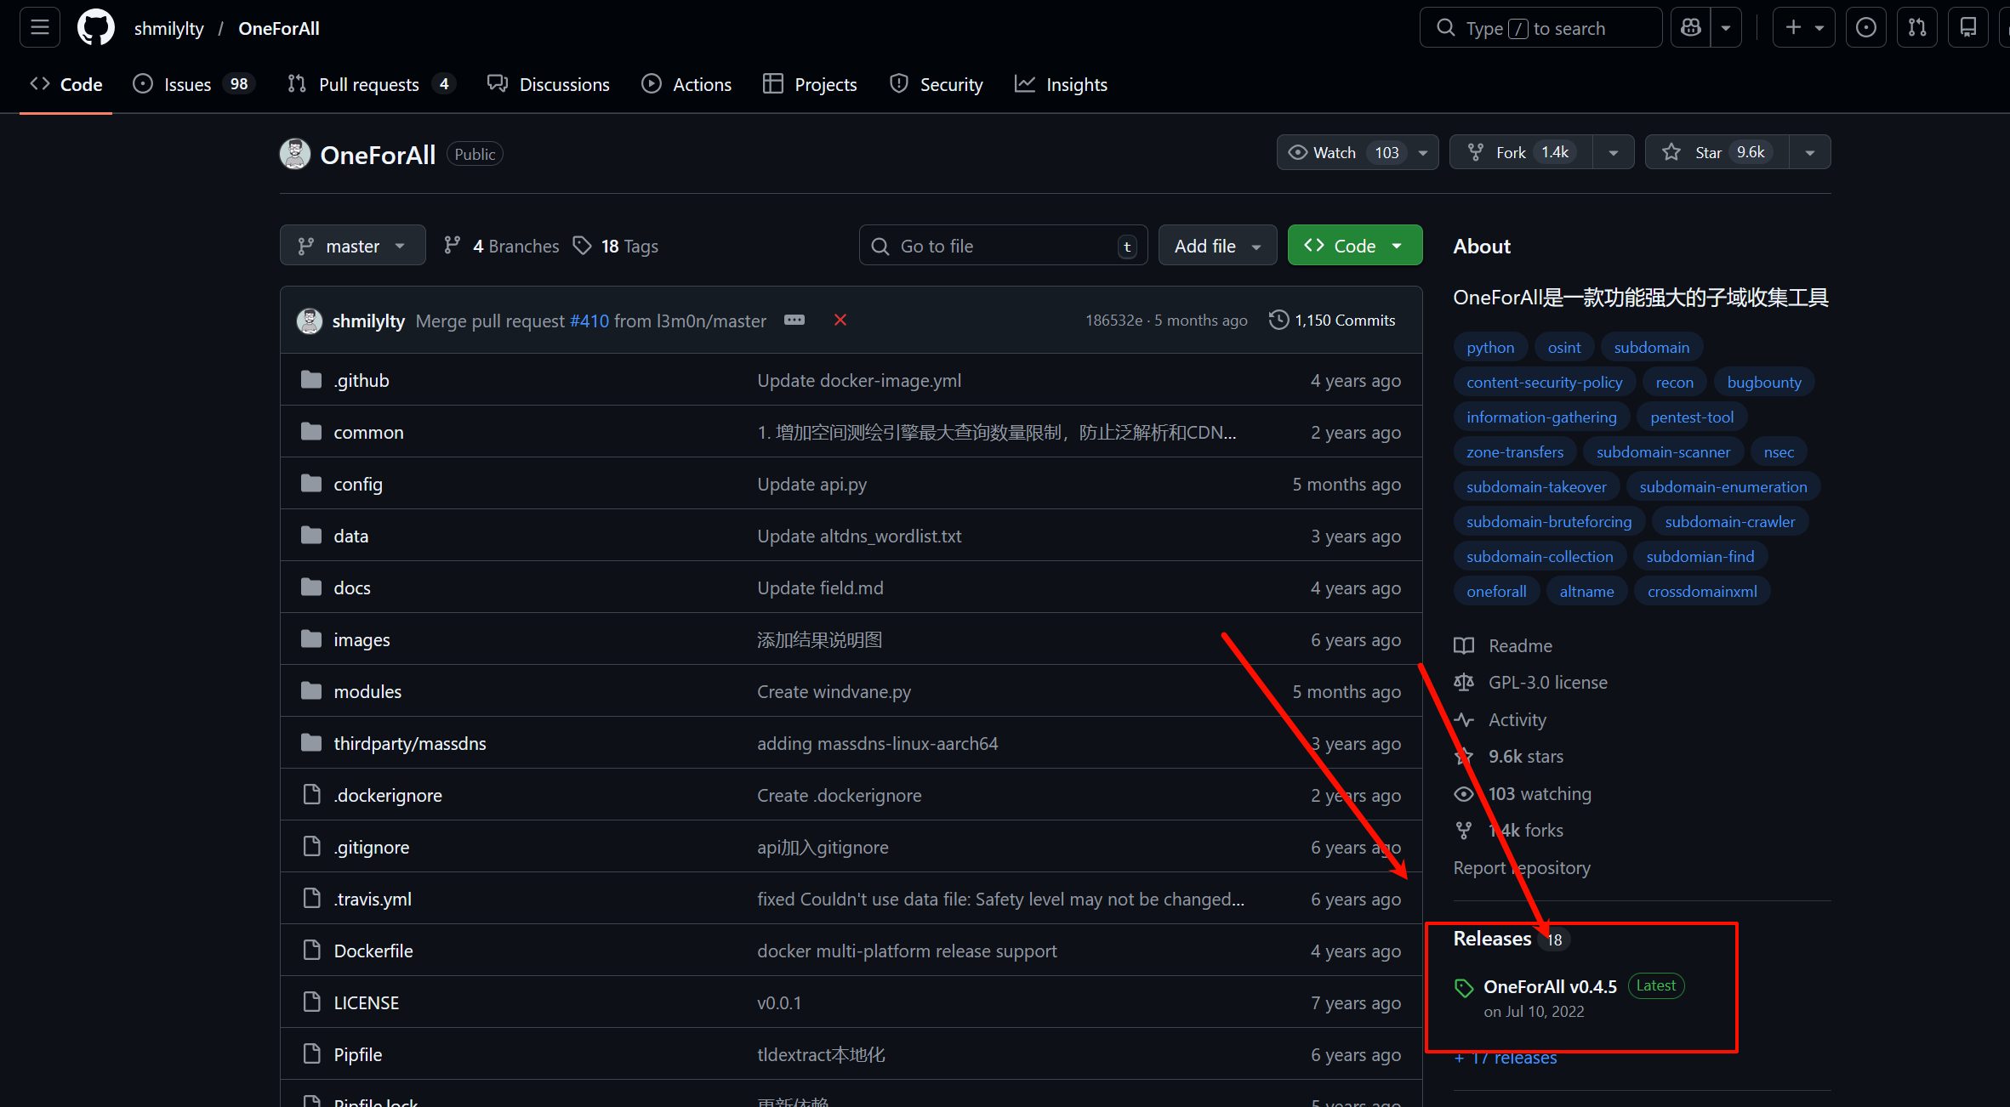2010x1107 pixels.
Task: Open the modules folder
Action: click(x=367, y=691)
